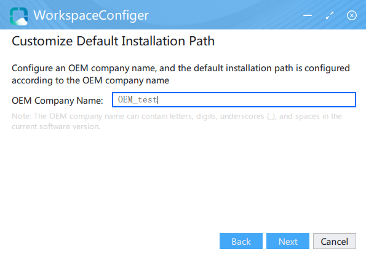Click the blank white area of the dialog body

tap(182, 179)
